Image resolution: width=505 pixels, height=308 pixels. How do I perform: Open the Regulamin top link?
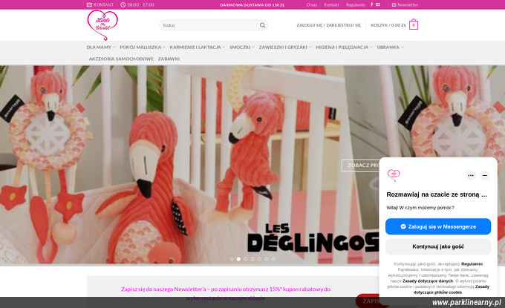(356, 5)
